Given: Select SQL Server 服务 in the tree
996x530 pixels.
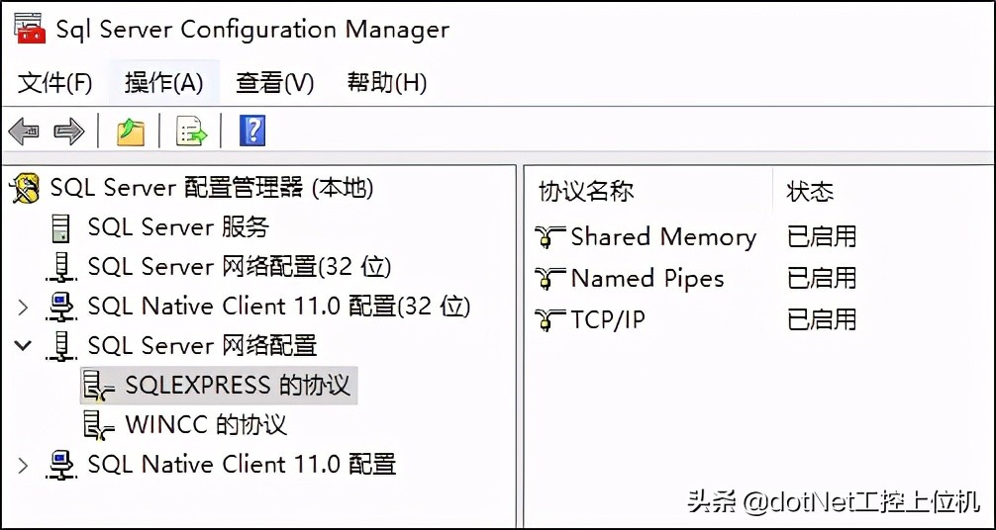Looking at the screenshot, I should coord(178,227).
